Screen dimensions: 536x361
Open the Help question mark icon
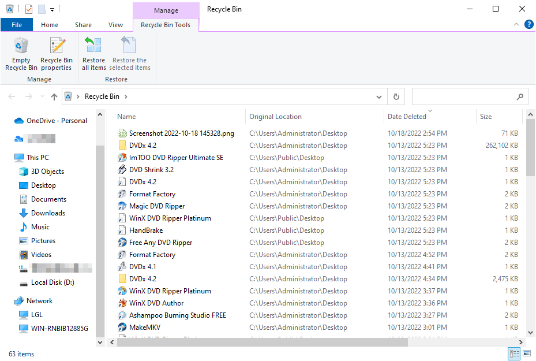pos(528,24)
